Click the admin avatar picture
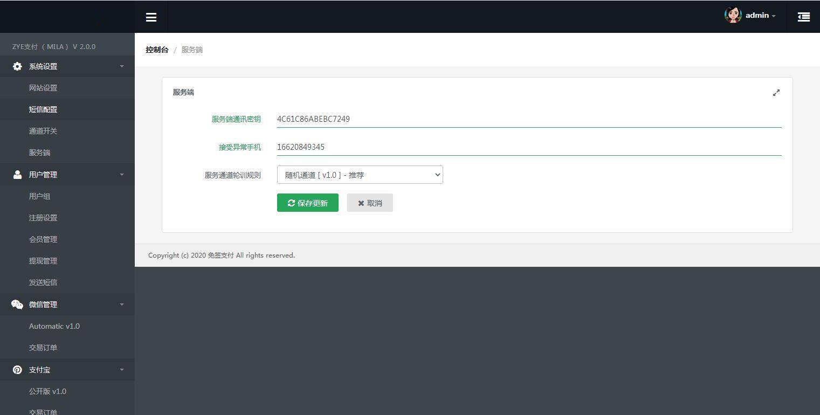This screenshot has width=820, height=415. tap(733, 15)
